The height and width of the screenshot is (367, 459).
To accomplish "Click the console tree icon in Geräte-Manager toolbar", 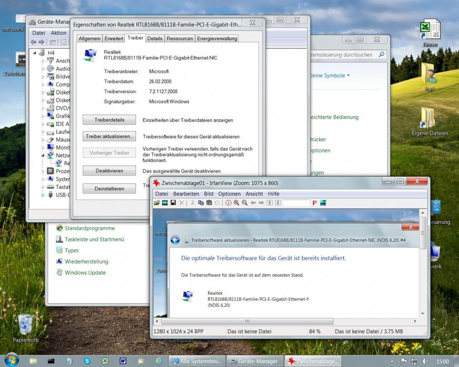I will pos(53,42).
